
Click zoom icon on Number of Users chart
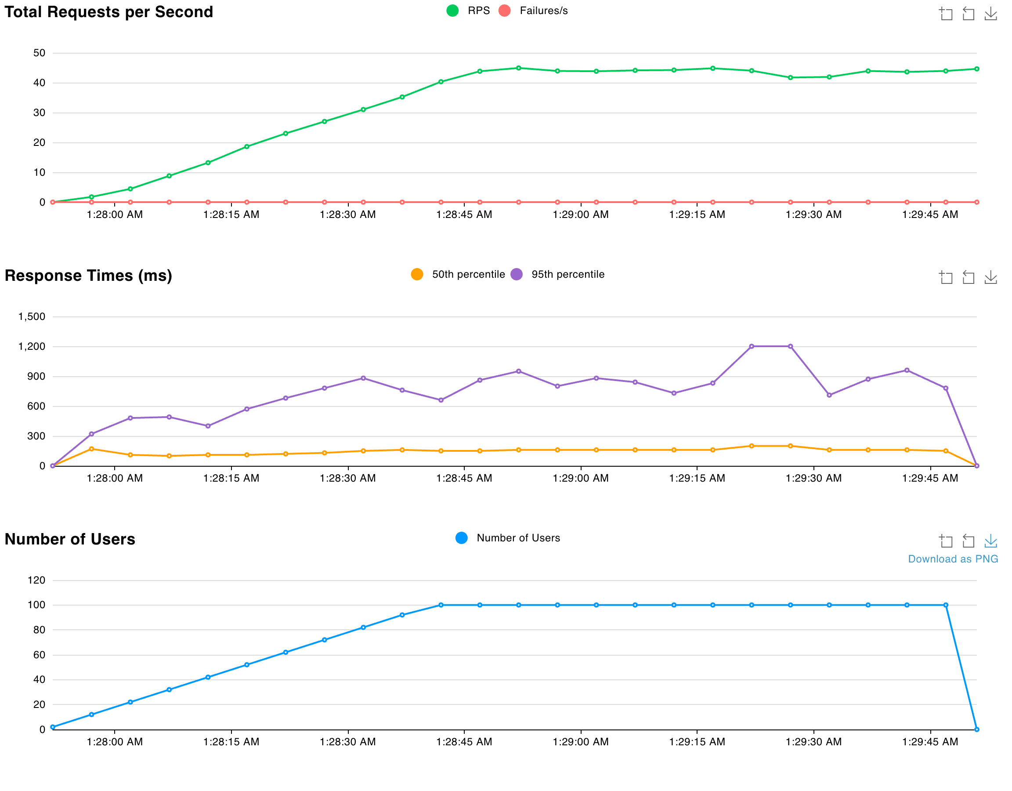coord(946,541)
